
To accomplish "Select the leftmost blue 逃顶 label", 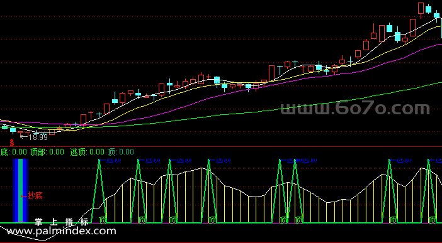I will pos(111,161).
